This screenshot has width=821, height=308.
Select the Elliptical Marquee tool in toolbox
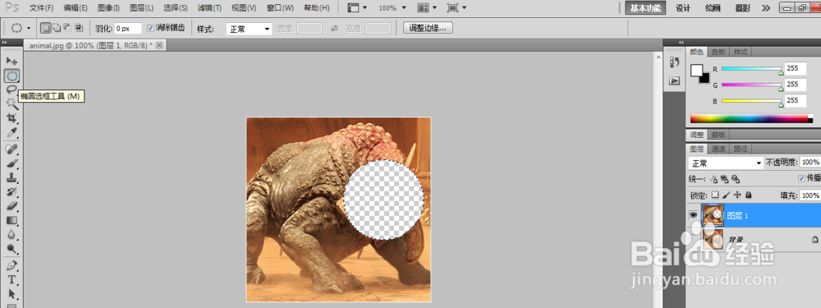point(11,76)
